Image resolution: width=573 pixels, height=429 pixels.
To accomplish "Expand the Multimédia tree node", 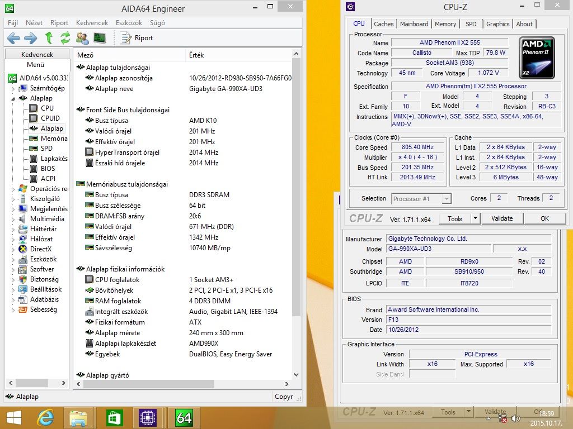I will tap(13, 219).
